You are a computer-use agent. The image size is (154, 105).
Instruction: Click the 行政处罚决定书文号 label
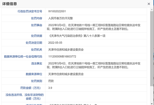tap(30, 11)
